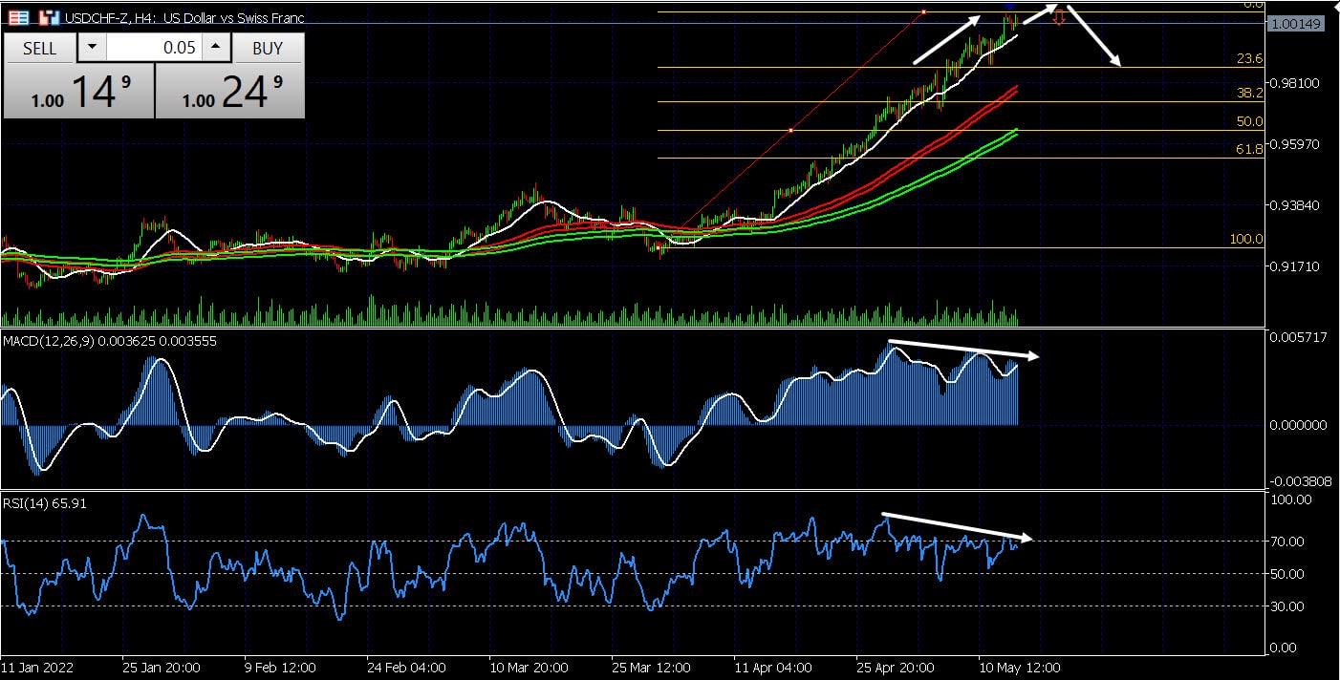
Task: Click the 0.05 volume input field
Action: point(153,48)
